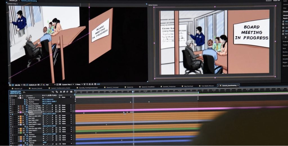Click the viewer timecode below the Custom View 1 panel
The width and height of the screenshot is (288, 146).
point(33,85)
